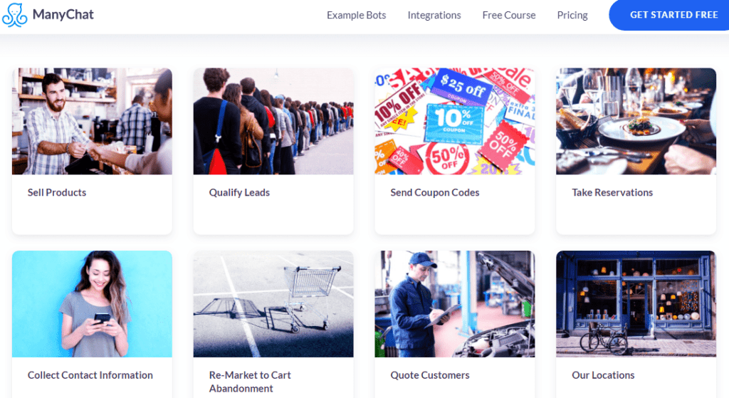Click the Sell Products title link
The width and height of the screenshot is (729, 398).
[x=57, y=192]
